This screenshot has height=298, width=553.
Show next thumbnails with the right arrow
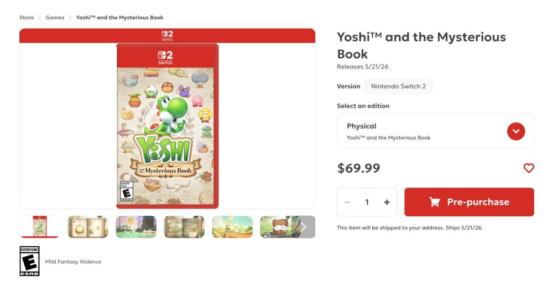click(x=304, y=227)
